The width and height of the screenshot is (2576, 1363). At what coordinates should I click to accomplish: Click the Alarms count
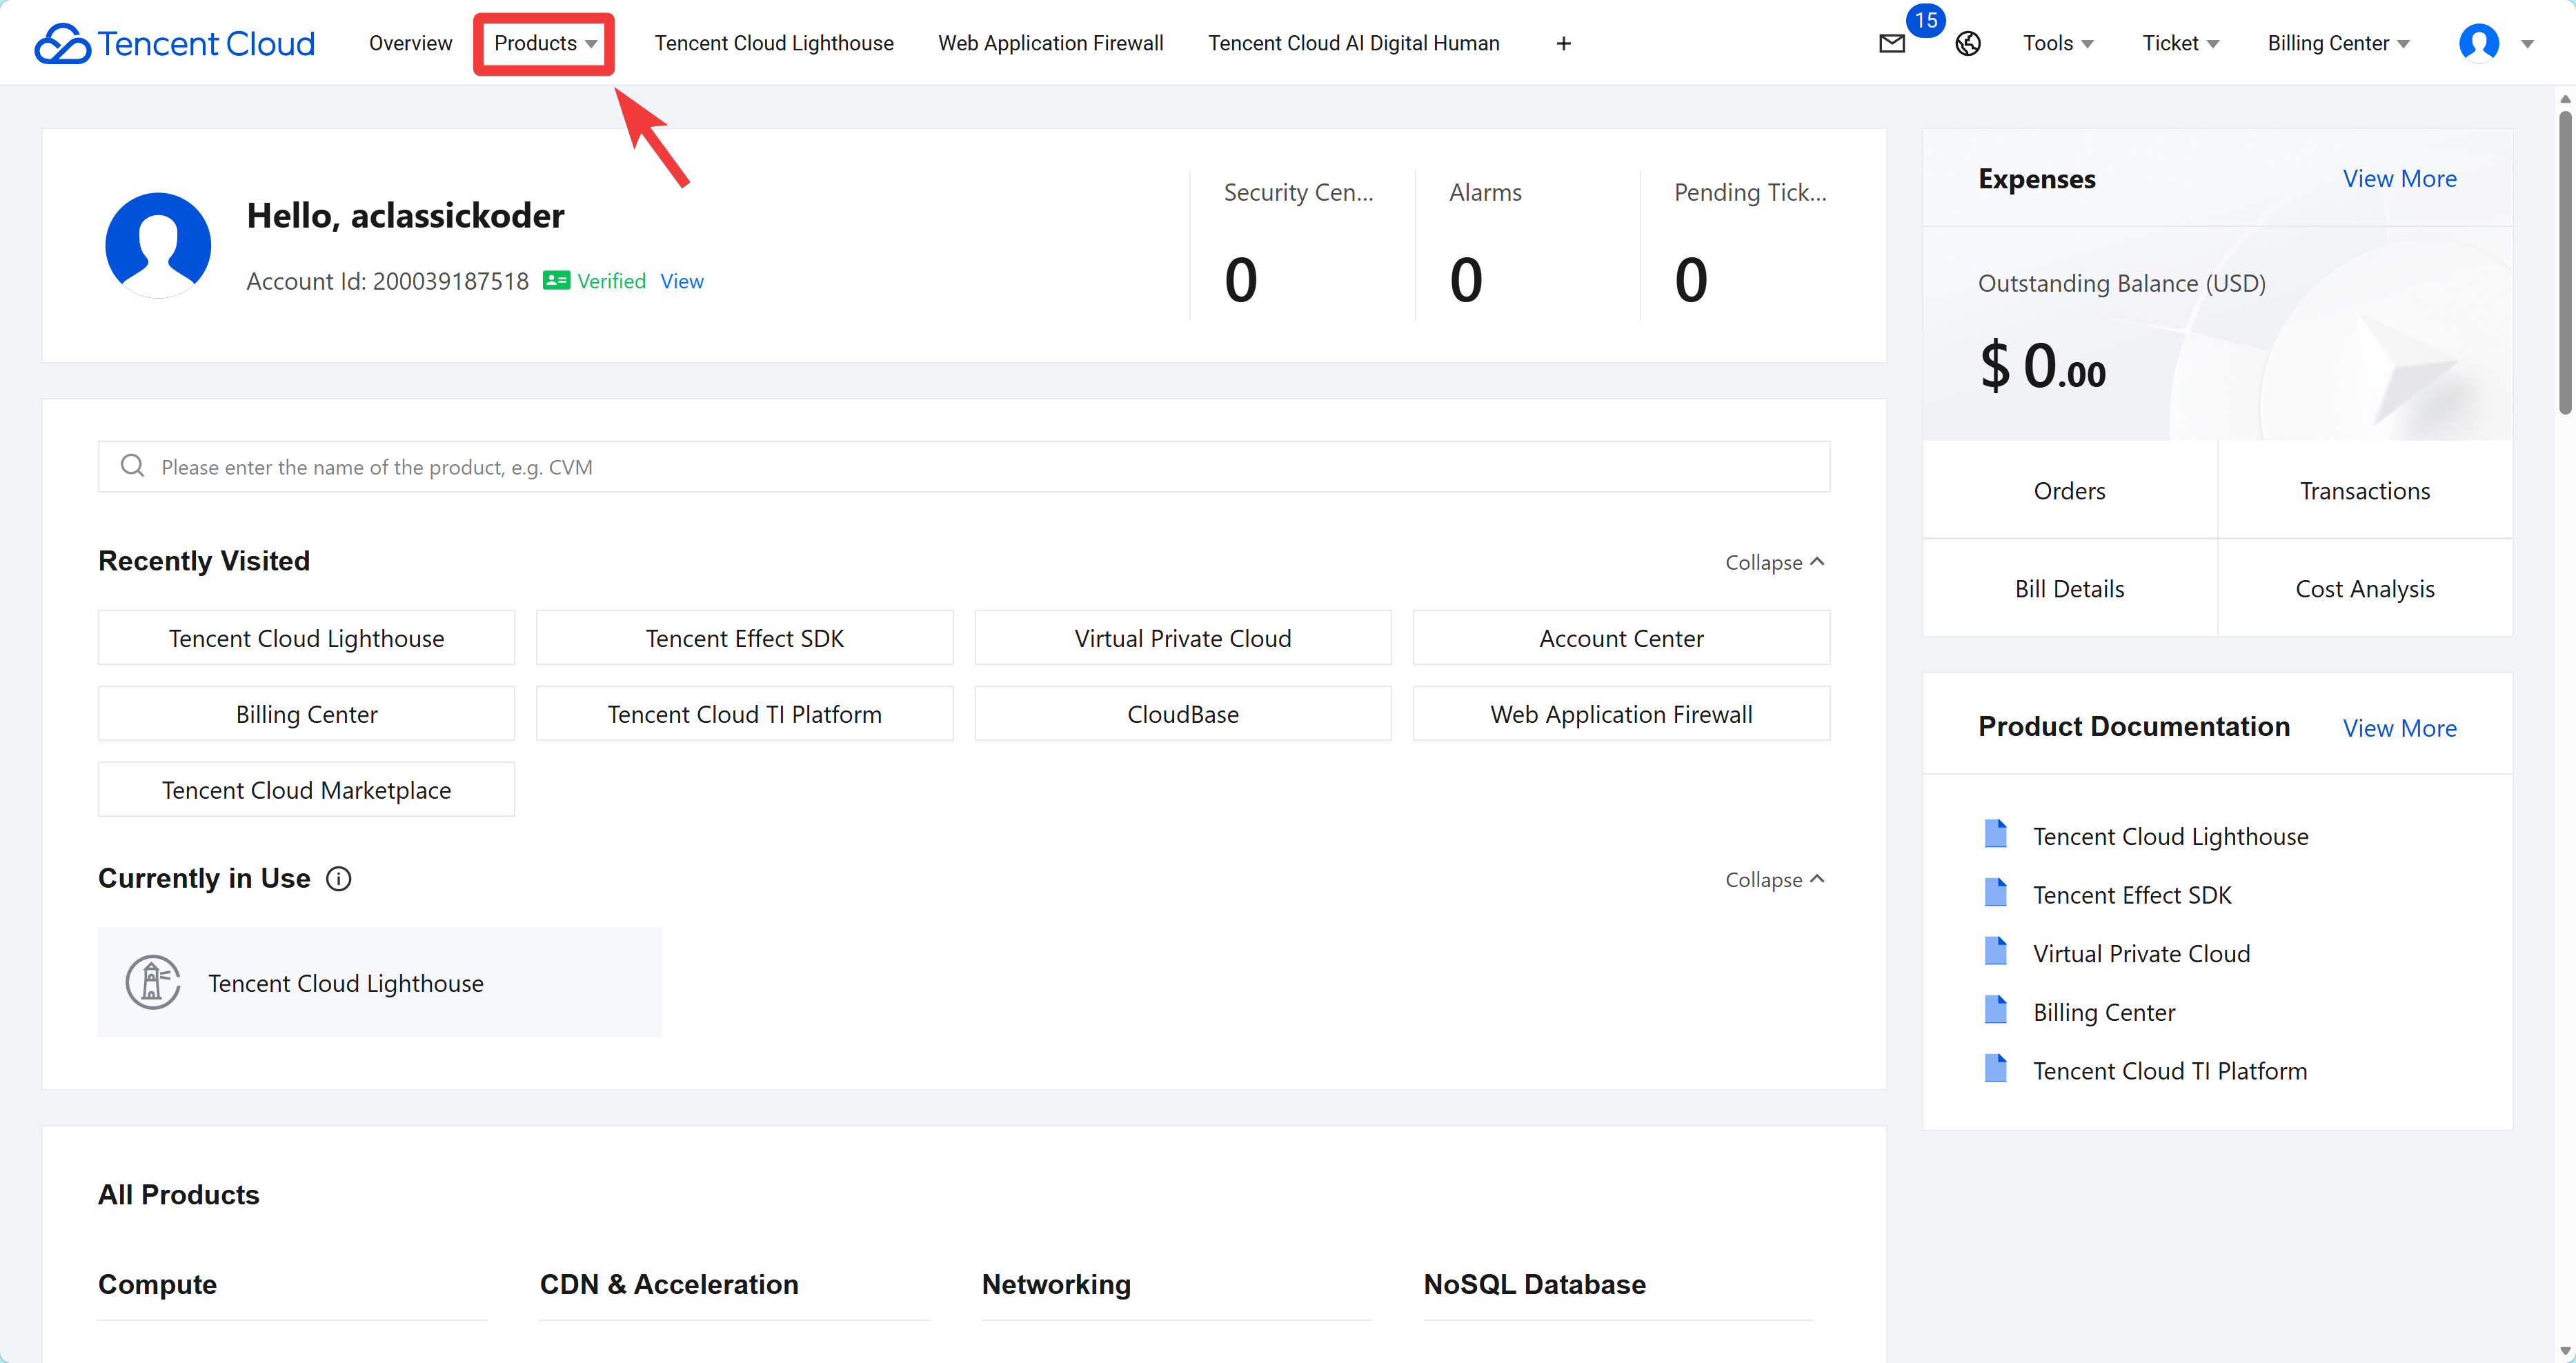[1466, 280]
